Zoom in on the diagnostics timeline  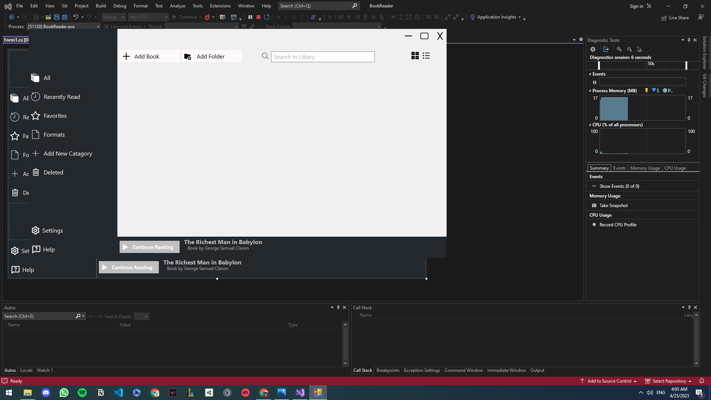pos(619,49)
